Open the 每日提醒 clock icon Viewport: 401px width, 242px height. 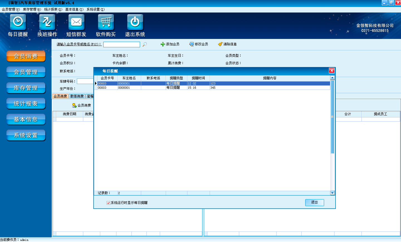point(18,22)
